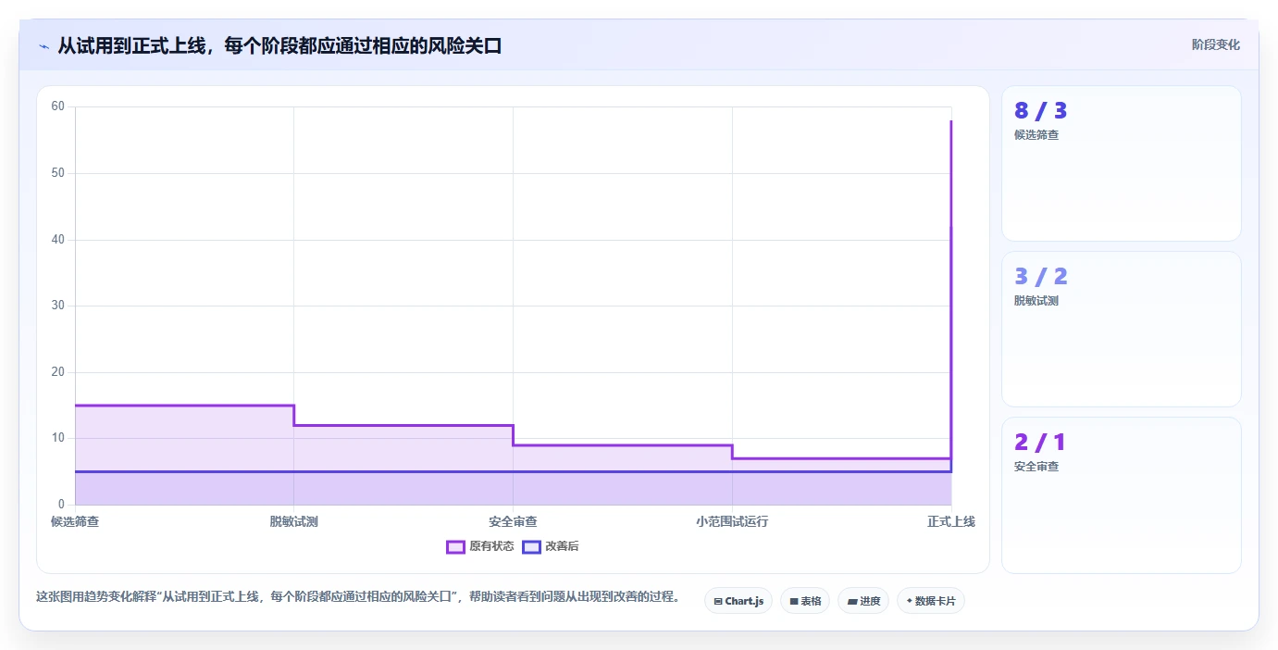Click the 进度 tag chip
The image size is (1278, 650).
click(x=863, y=601)
